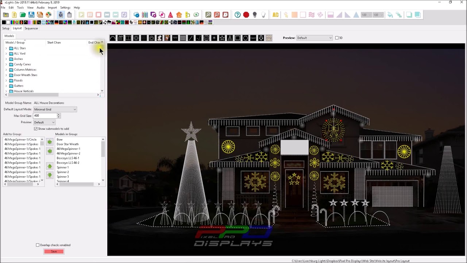The width and height of the screenshot is (467, 263).
Task: Add a Sphere model
Action: click(x=206, y=38)
